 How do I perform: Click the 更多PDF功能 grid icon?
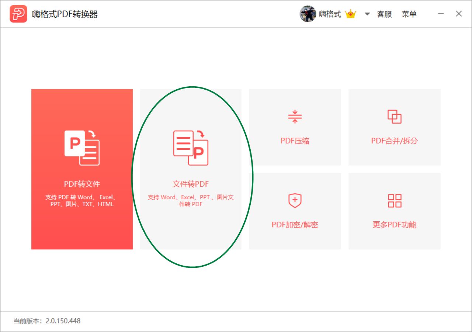coord(394,200)
